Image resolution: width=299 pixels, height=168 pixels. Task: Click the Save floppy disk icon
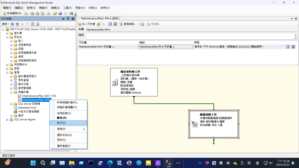click(60, 13)
